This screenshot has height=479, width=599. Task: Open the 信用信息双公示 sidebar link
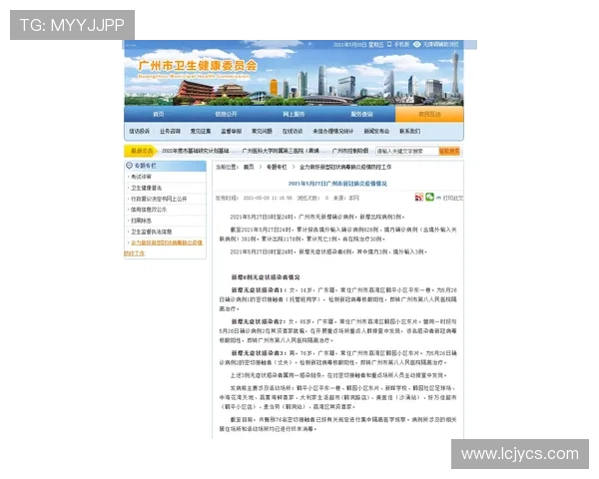pos(149,210)
